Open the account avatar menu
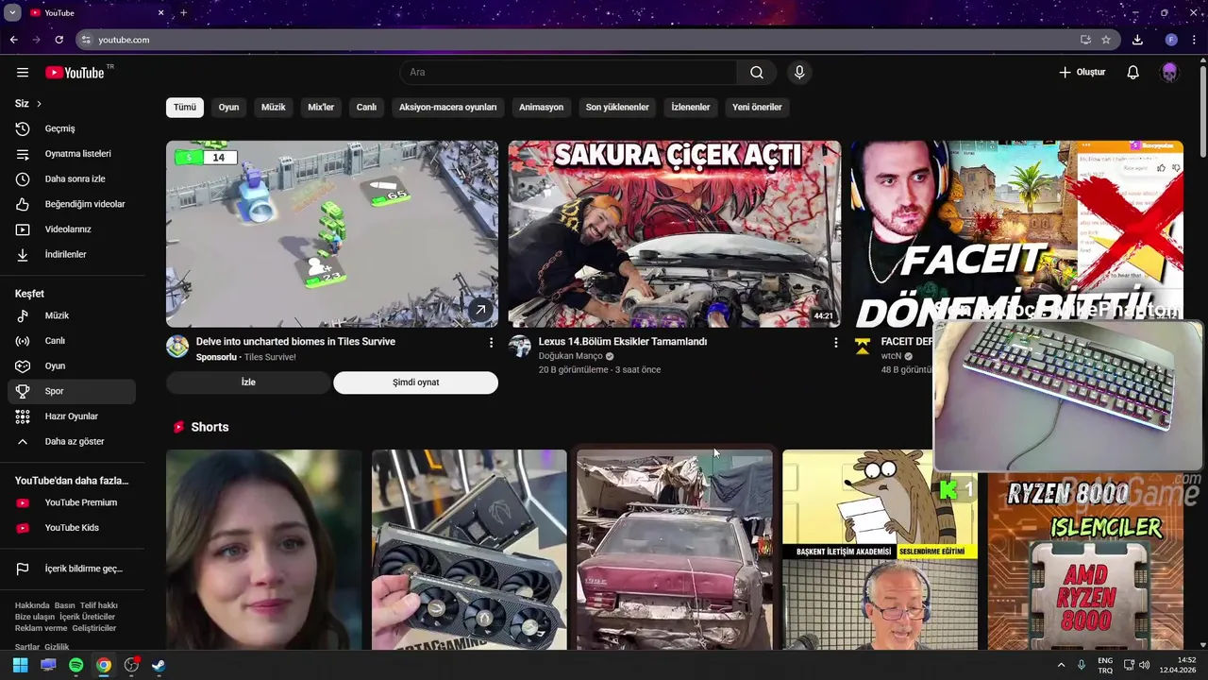Screen dimensions: 1208x680 [1169, 73]
